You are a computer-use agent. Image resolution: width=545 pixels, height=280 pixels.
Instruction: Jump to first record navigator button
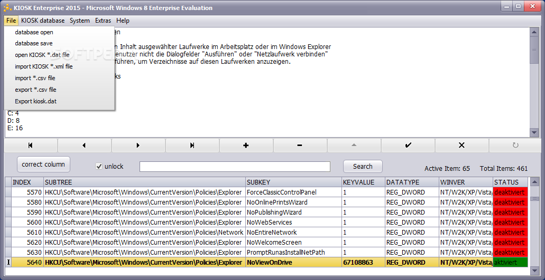coord(31,146)
